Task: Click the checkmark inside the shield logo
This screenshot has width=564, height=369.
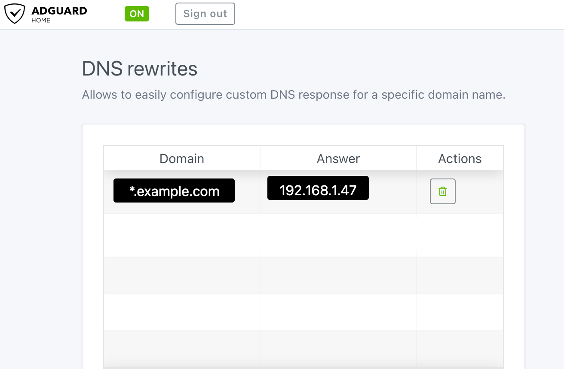Action: point(15,13)
